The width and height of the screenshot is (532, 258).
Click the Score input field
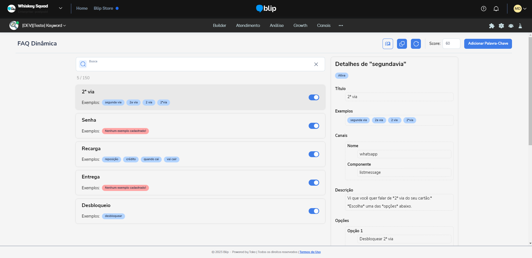[x=451, y=44]
